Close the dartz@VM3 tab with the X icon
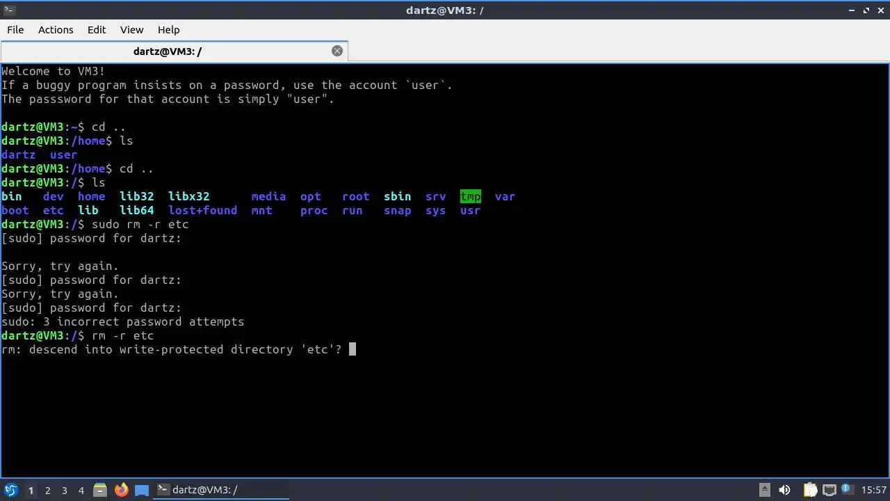Image resolution: width=890 pixels, height=501 pixels. [x=337, y=51]
